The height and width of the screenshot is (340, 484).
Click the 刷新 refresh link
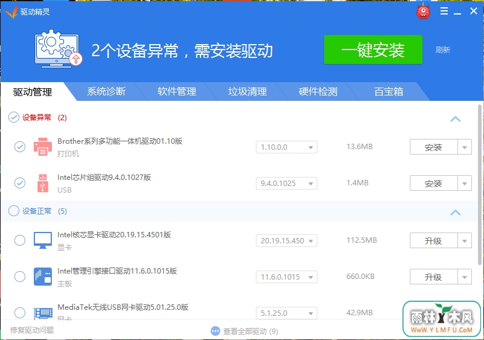pyautogui.click(x=442, y=50)
